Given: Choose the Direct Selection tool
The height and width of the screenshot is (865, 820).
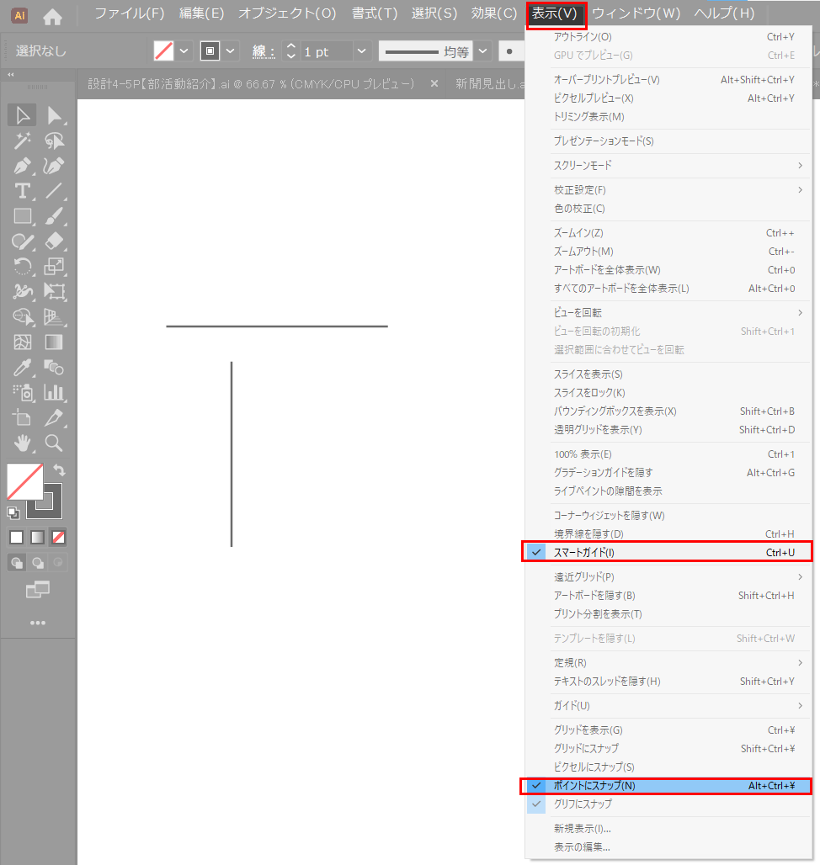Looking at the screenshot, I should tap(54, 115).
